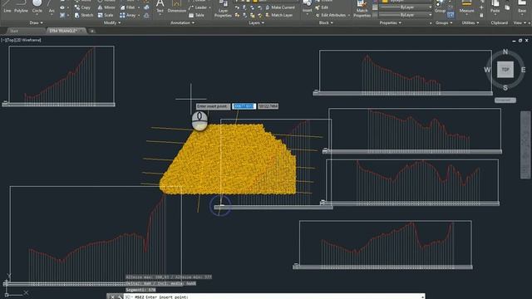Click the navigation bar on right edge
The height and width of the screenshot is (299, 532).
point(525,145)
